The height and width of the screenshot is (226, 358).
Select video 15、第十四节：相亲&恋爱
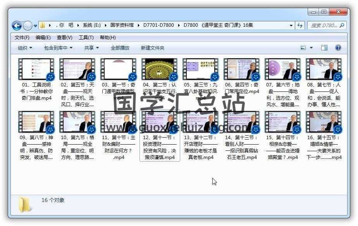[283, 136]
